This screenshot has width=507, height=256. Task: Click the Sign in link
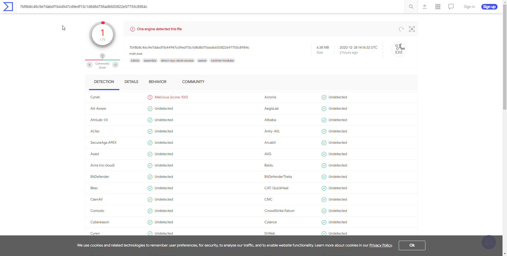coord(469,7)
